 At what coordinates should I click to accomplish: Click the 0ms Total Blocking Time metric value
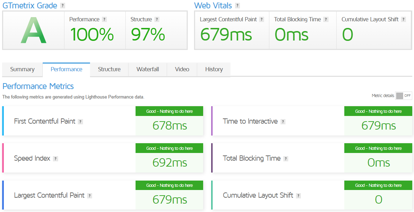point(378,163)
